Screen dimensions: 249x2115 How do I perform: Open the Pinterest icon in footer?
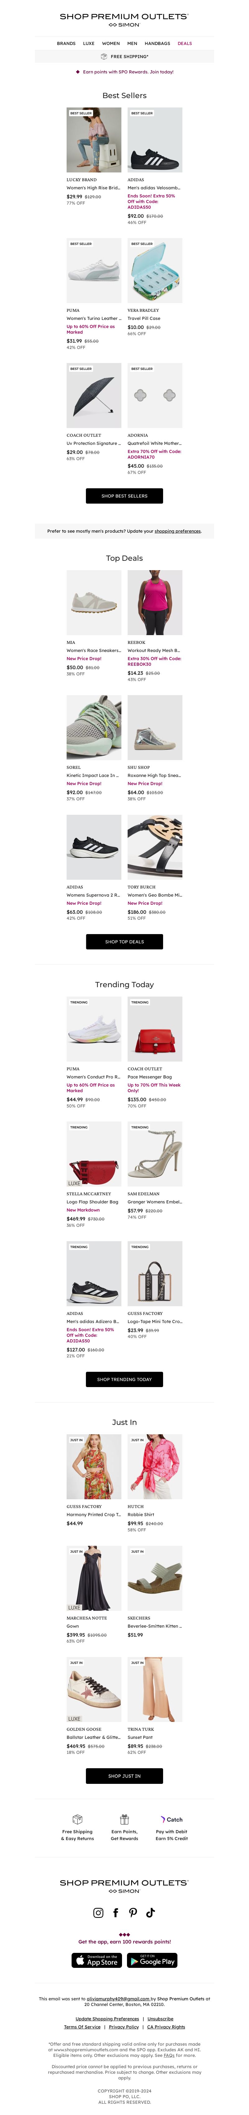pos(133,1912)
